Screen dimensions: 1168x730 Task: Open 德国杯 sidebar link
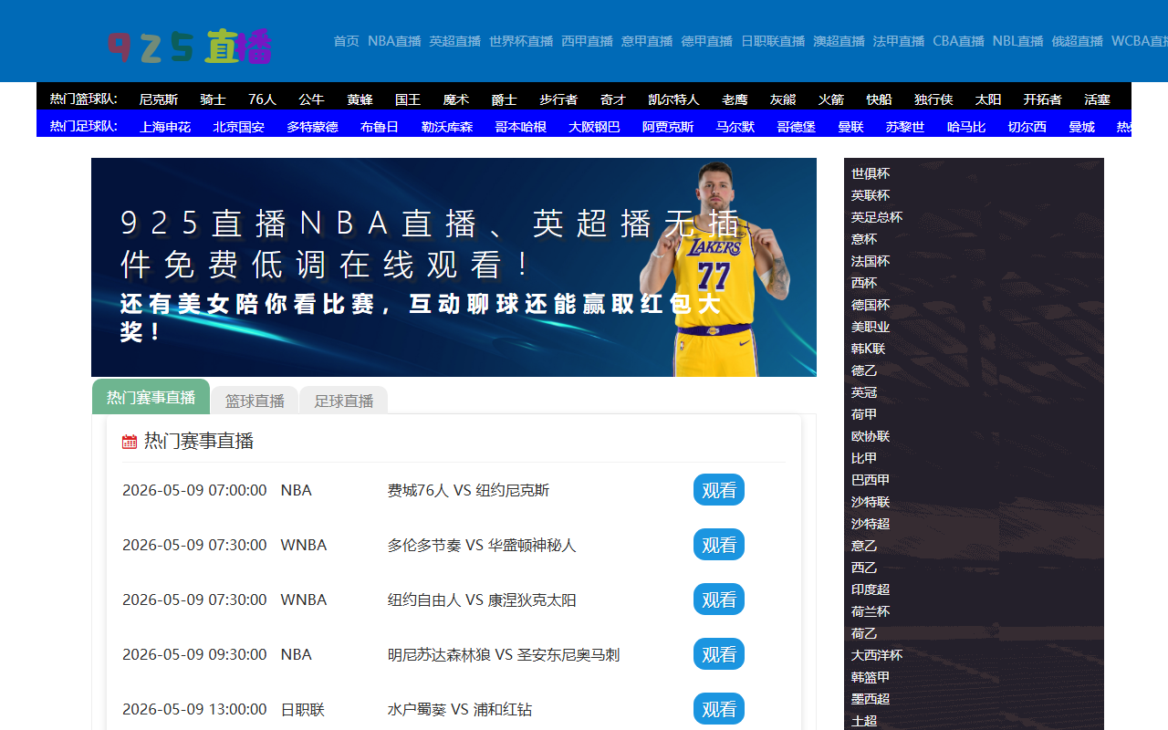871,305
